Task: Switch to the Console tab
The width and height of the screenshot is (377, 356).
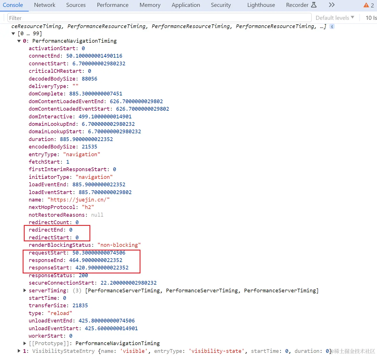Action: point(13,5)
